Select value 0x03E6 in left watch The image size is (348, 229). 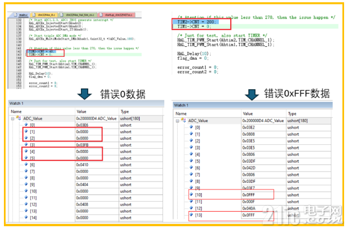(82, 125)
